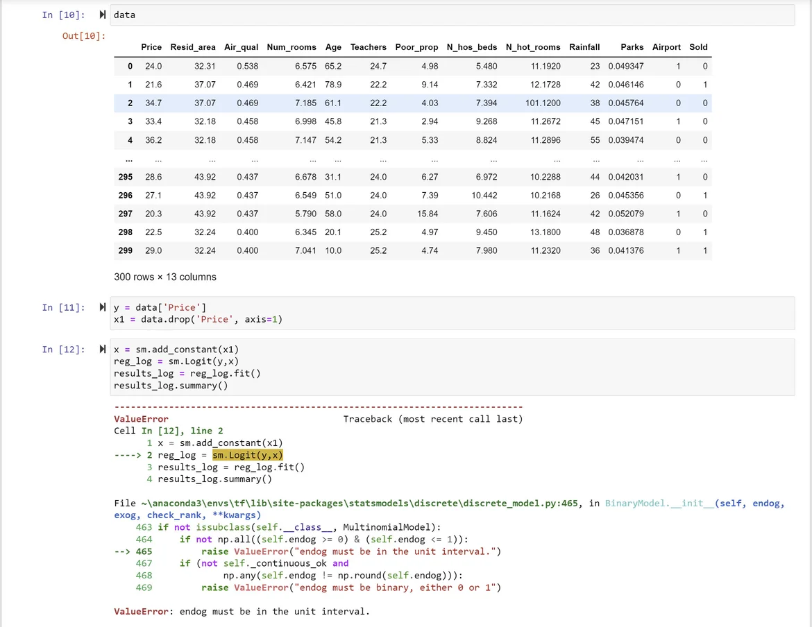Click the '300 rows × 13 columns' summary text

165,277
